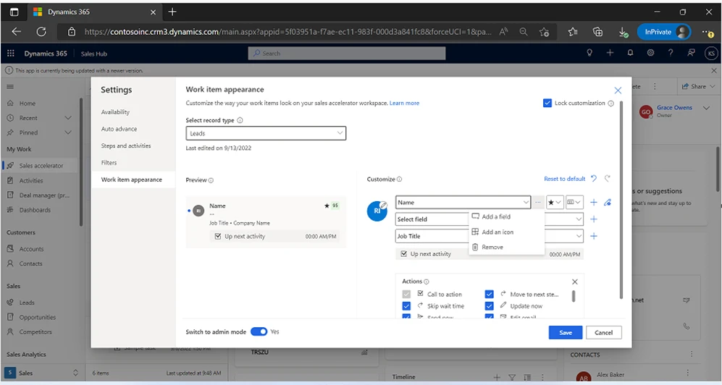Image resolution: width=722 pixels, height=385 pixels.
Task: Click the plus icon beside Select field row
Action: tap(594, 219)
